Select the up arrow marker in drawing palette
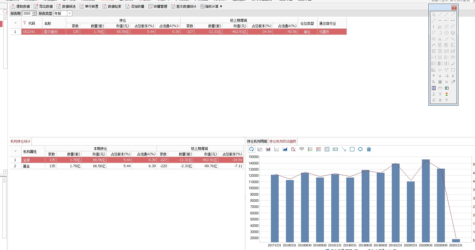 click(434, 76)
